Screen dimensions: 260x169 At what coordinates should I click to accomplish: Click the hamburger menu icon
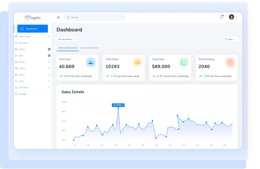58,17
